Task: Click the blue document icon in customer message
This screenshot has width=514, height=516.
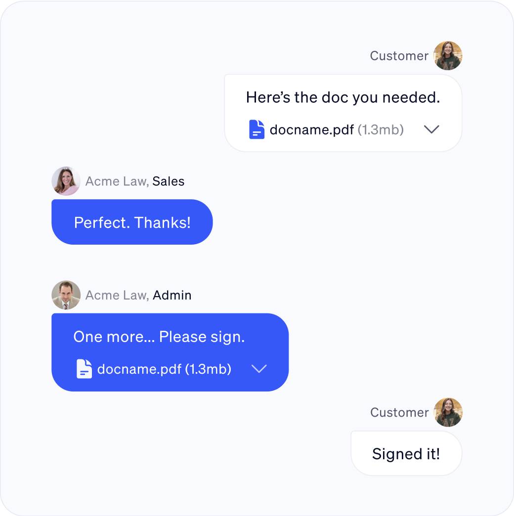Action: [257, 129]
